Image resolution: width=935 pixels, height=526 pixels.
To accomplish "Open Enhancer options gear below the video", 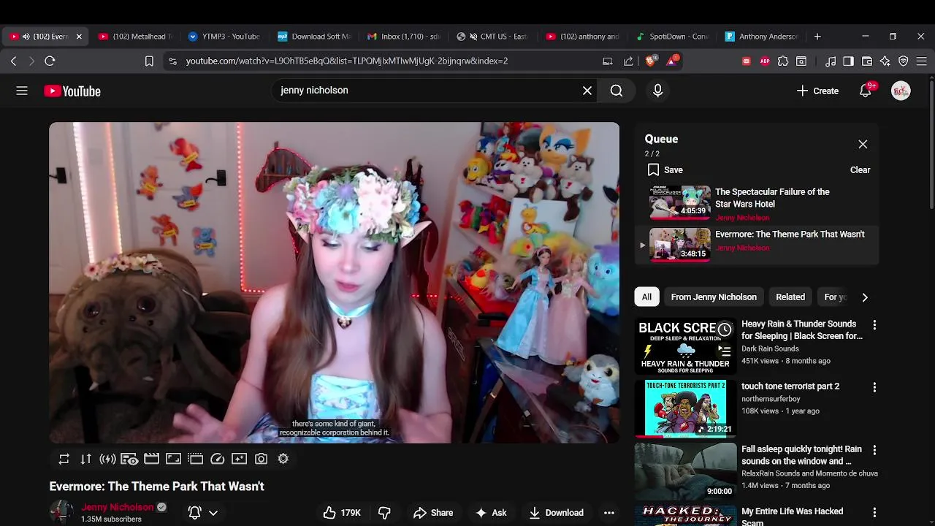I will [x=283, y=459].
